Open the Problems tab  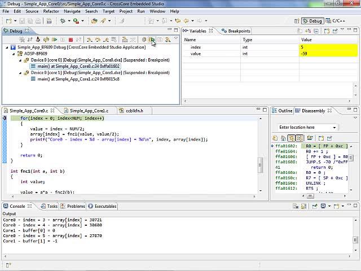coord(73,206)
